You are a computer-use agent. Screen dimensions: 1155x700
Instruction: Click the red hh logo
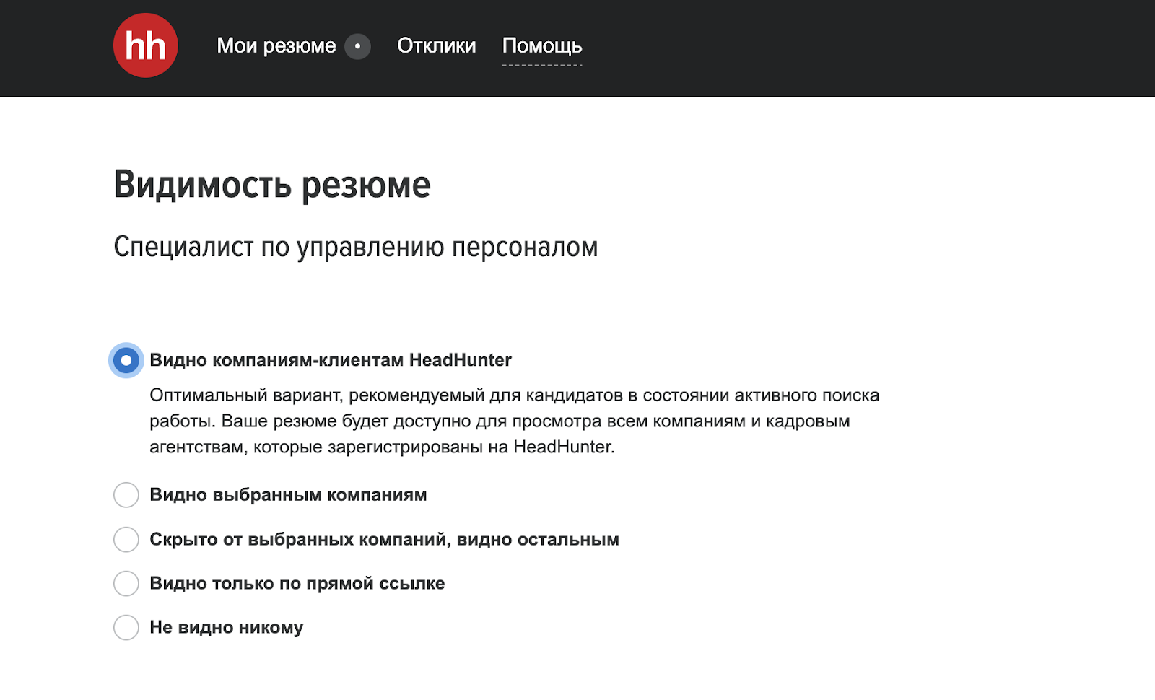coord(145,45)
